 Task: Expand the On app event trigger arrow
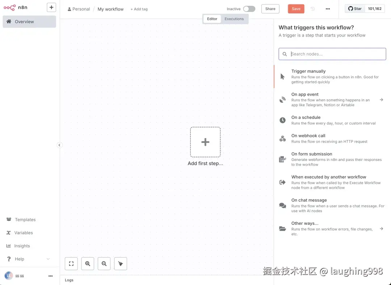pyautogui.click(x=381, y=99)
